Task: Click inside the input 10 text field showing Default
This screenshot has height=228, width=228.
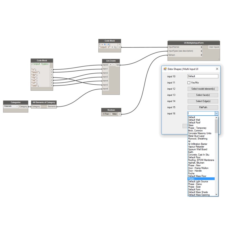Action: (x=203, y=76)
